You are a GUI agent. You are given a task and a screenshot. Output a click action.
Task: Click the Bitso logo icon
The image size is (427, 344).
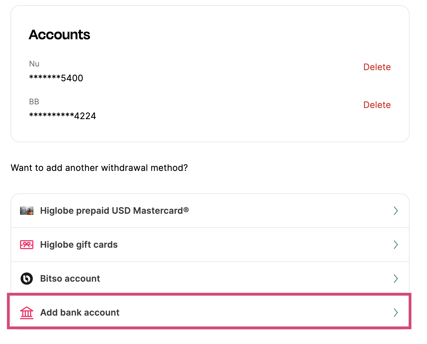pos(26,279)
